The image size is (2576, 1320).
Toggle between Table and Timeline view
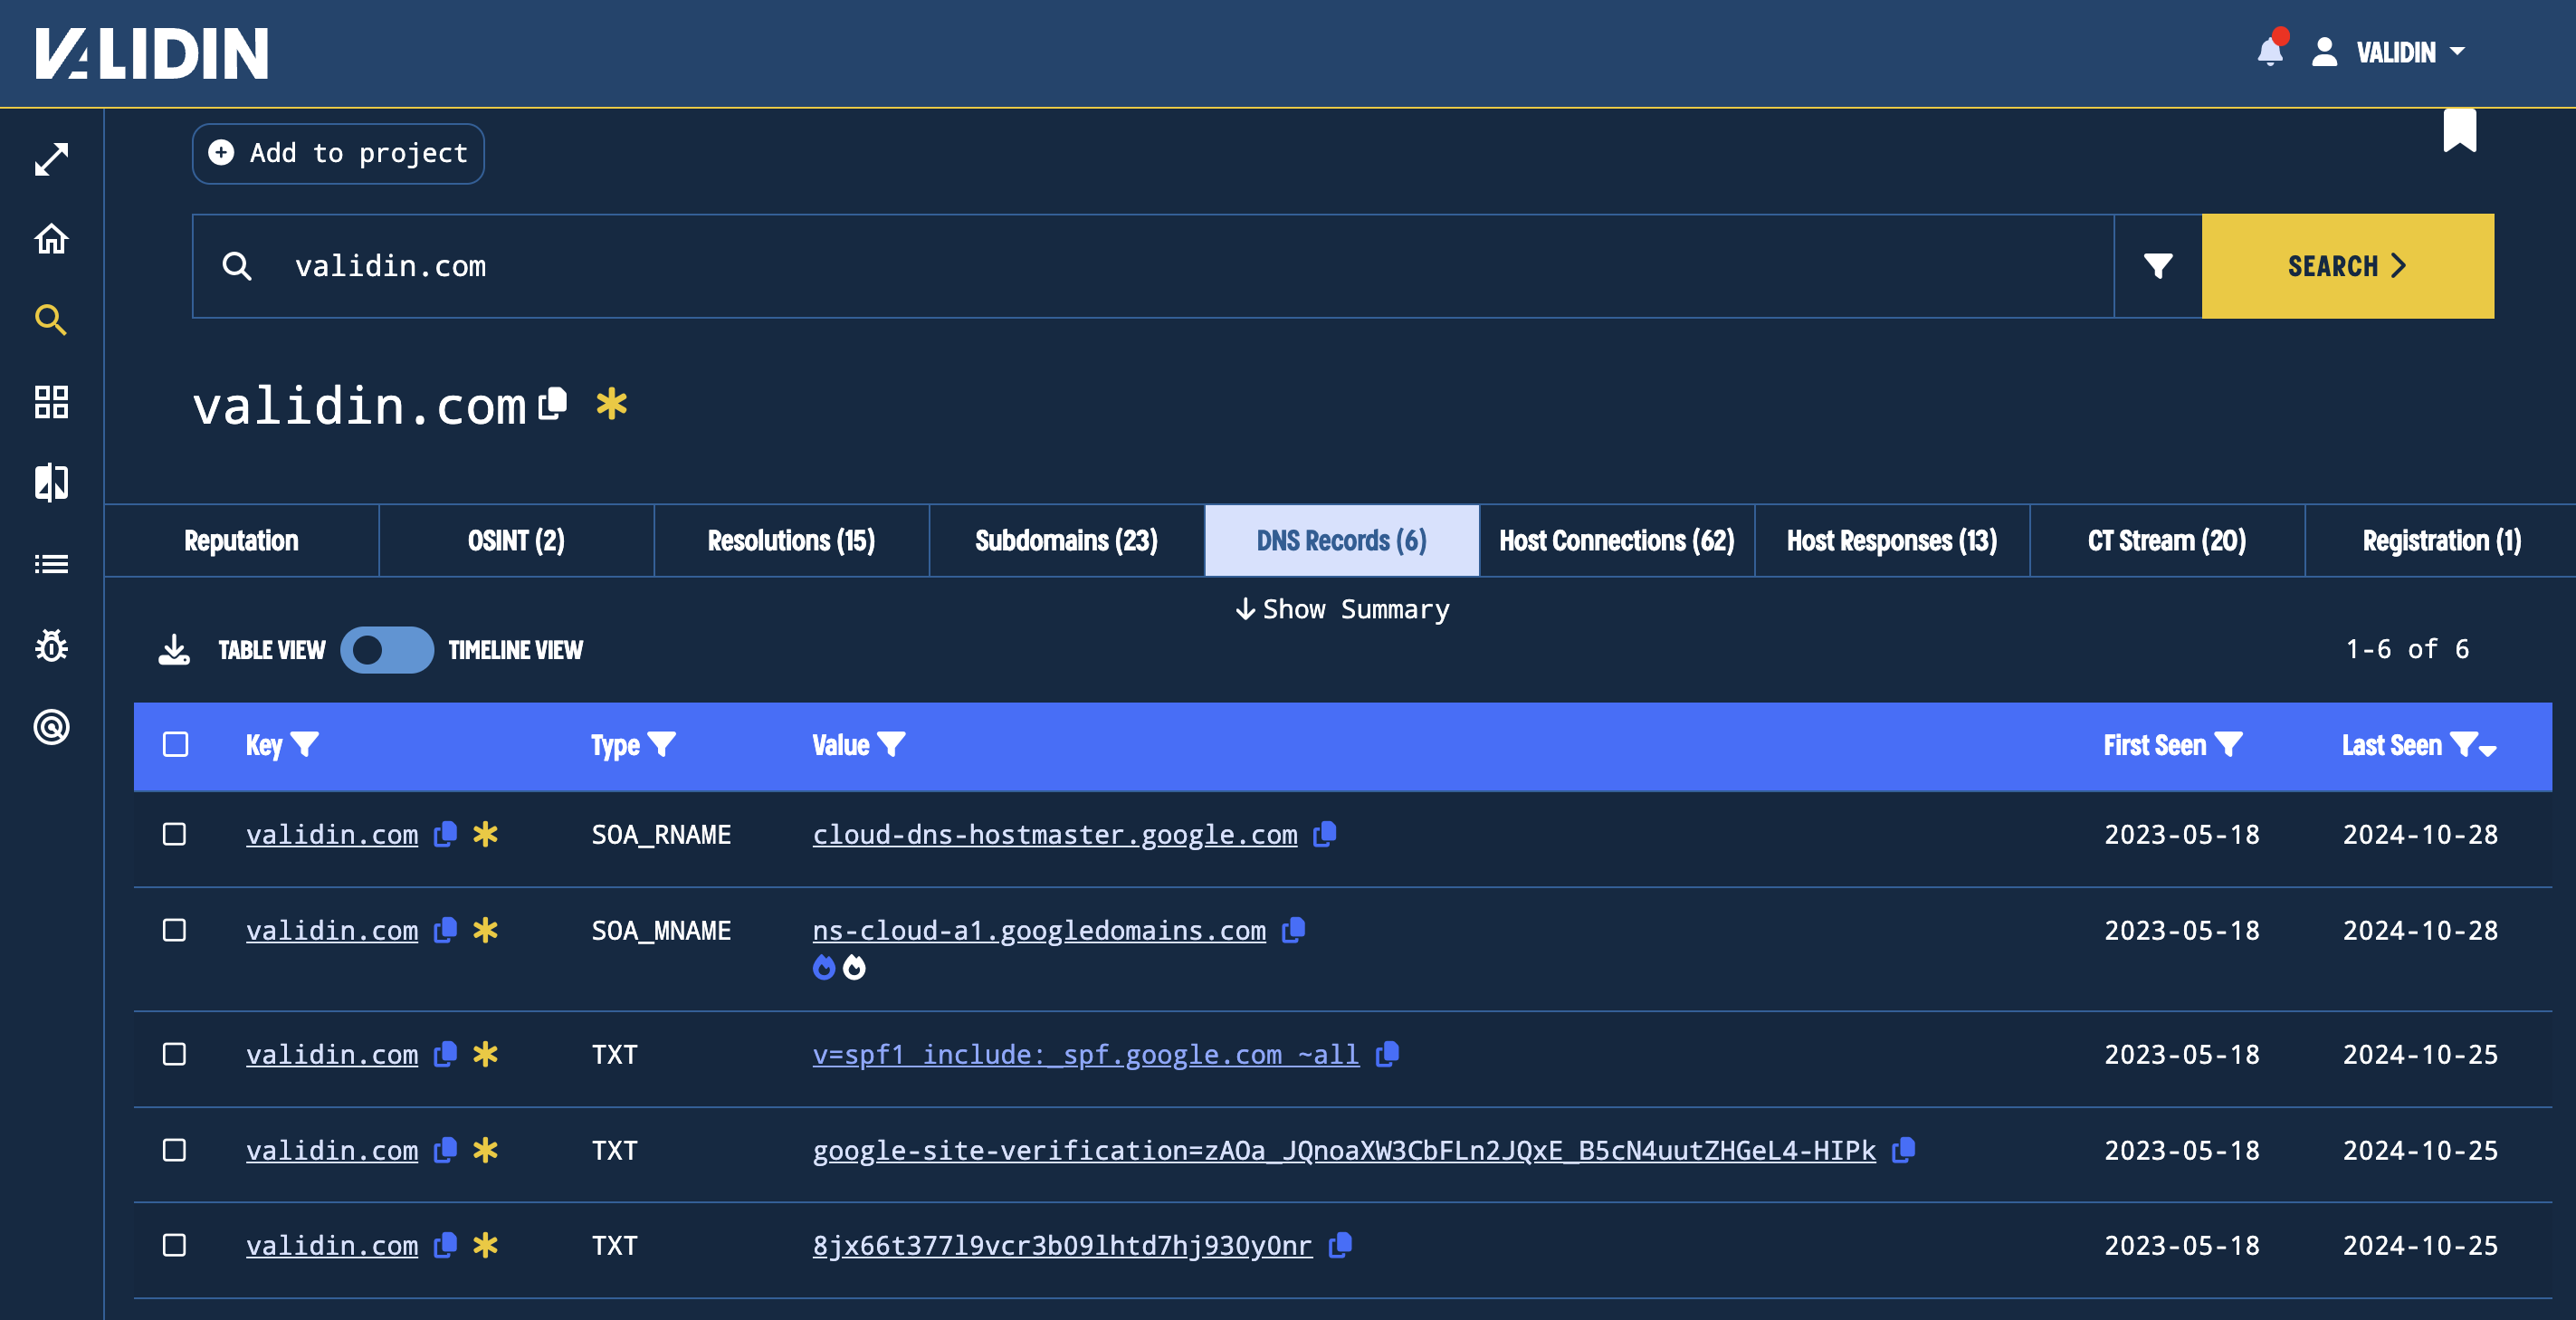click(x=387, y=650)
